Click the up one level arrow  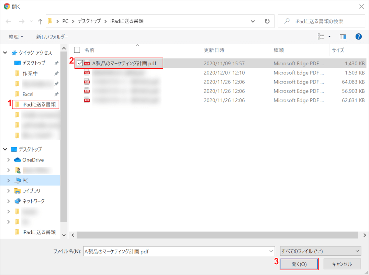(x=40, y=21)
